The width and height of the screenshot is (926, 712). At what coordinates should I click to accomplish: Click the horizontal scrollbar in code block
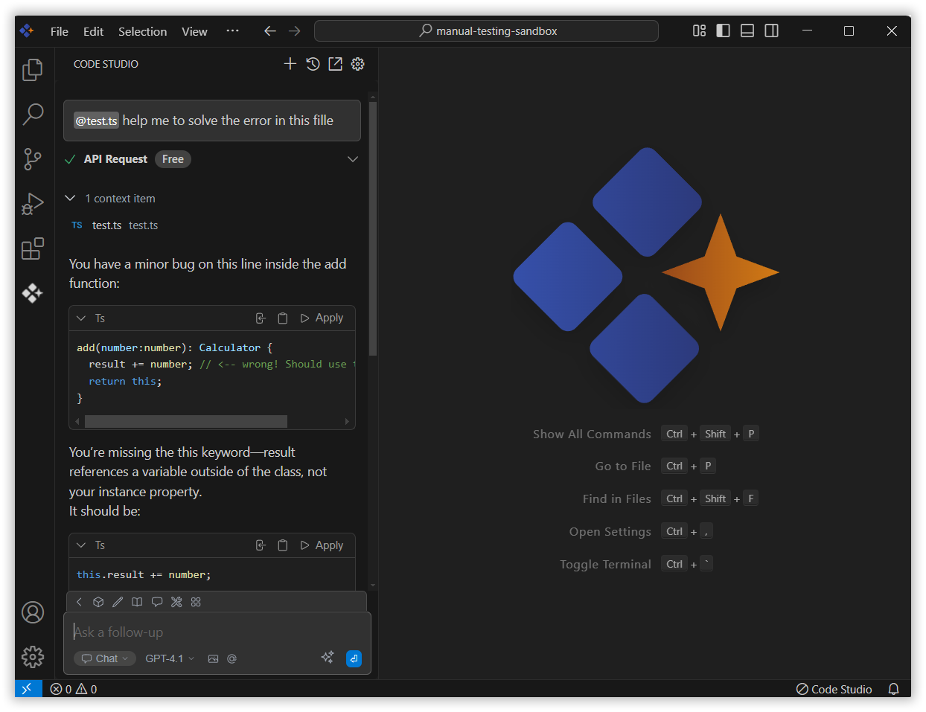point(186,421)
